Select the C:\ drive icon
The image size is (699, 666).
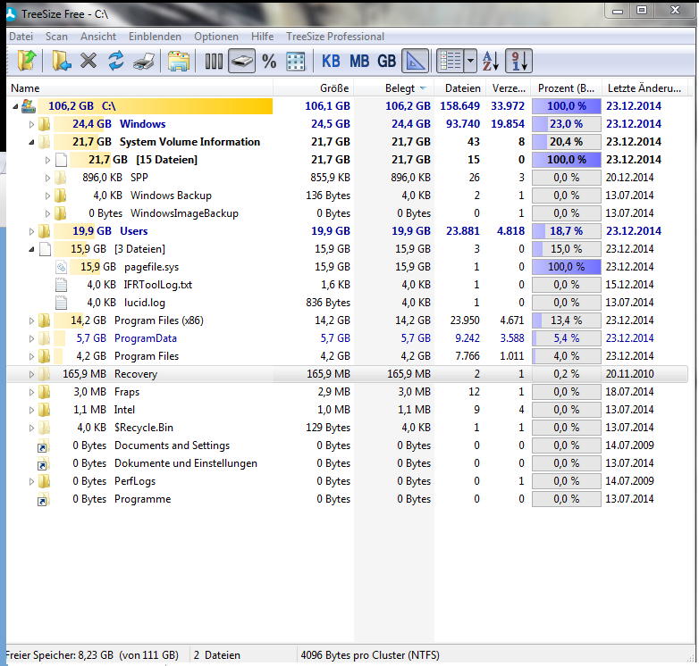[29, 106]
